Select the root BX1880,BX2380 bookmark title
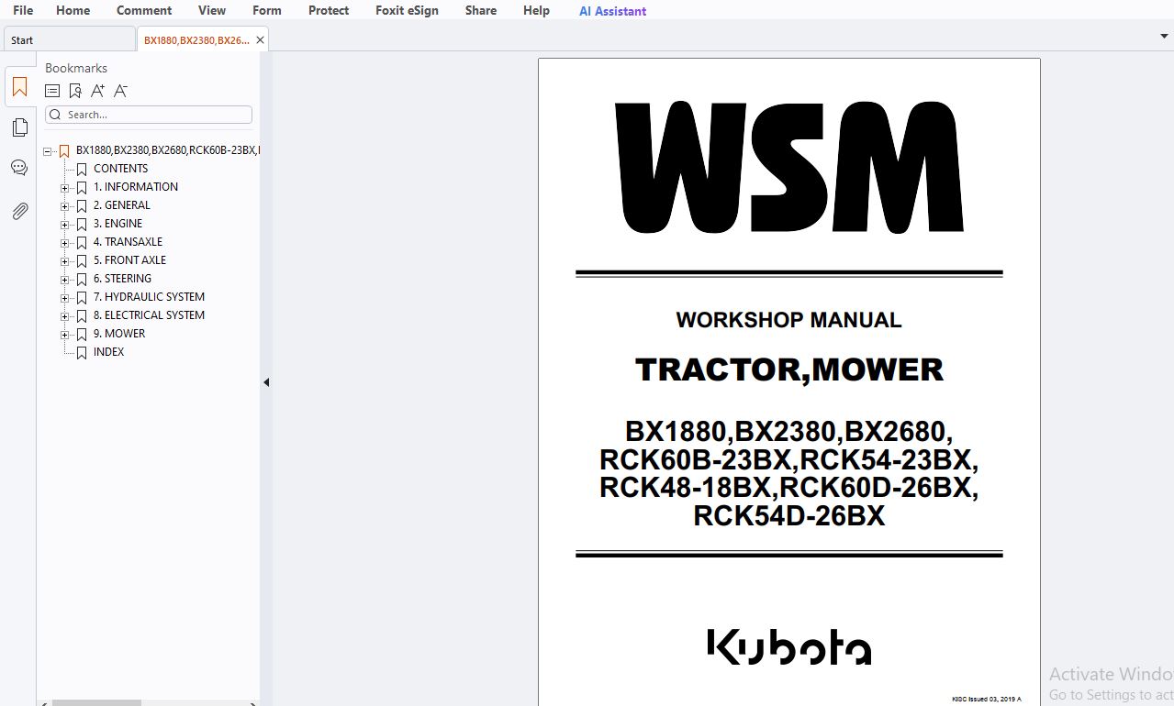This screenshot has height=706, width=1174. (167, 150)
